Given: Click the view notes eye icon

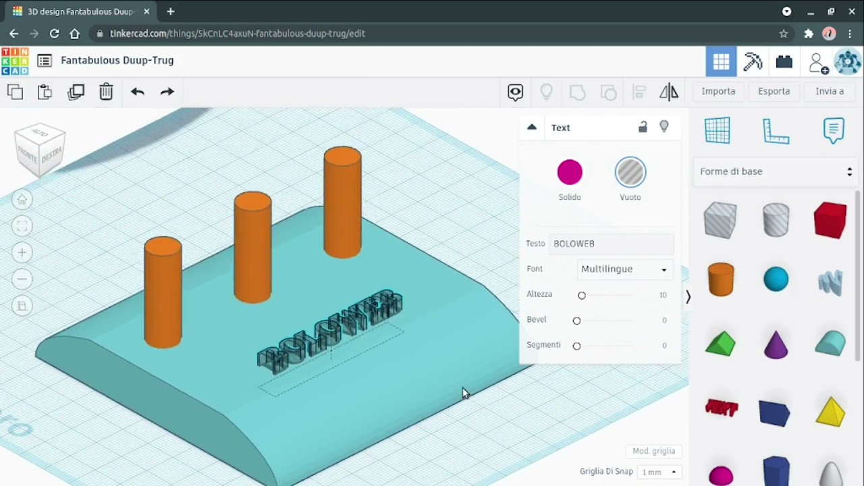Looking at the screenshot, I should (516, 92).
